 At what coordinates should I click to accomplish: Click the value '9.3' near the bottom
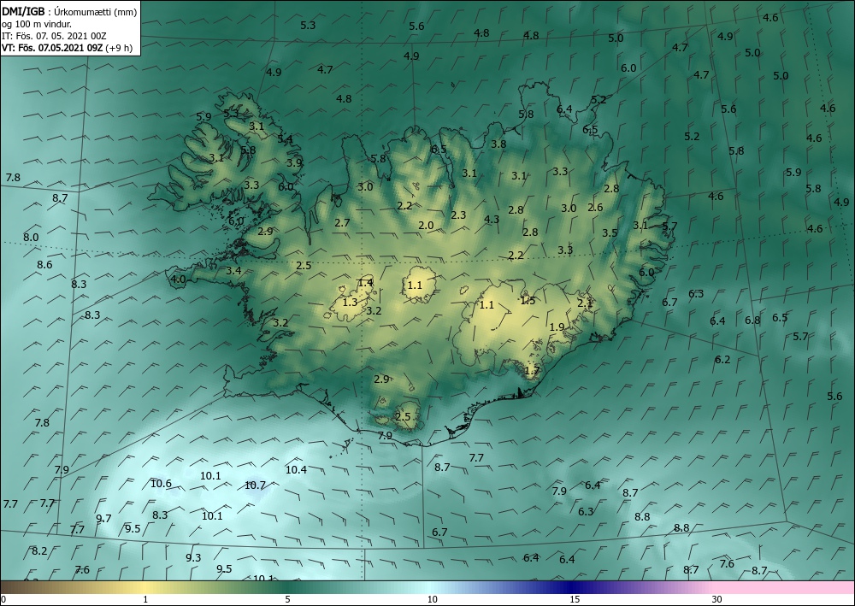click(x=193, y=557)
